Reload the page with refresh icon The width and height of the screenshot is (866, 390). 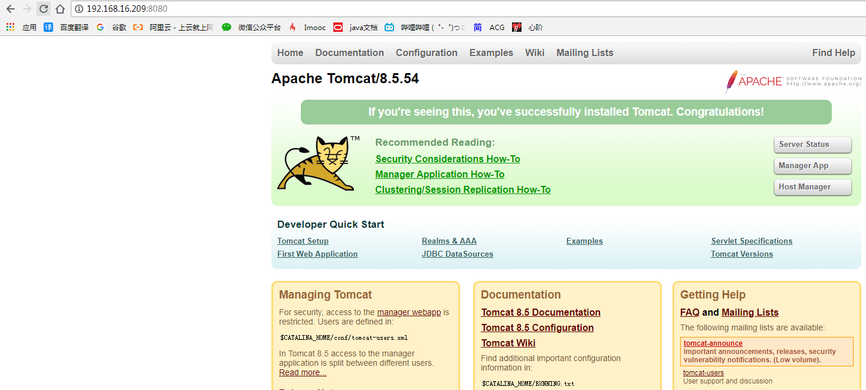(x=44, y=9)
